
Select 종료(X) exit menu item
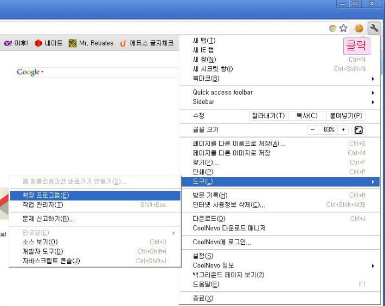(x=280, y=298)
